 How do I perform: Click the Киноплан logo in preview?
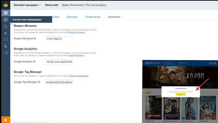click(153, 63)
